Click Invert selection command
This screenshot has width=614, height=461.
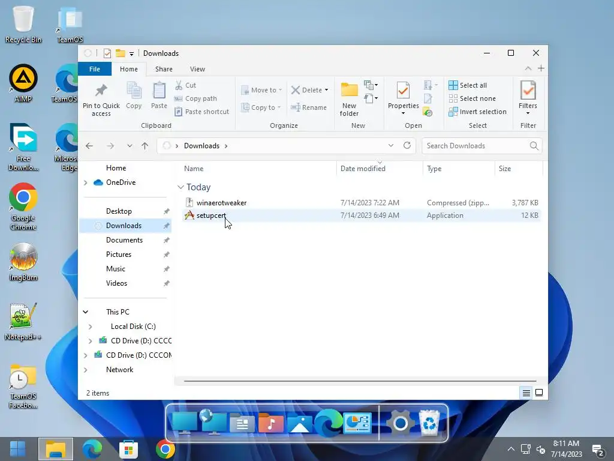point(478,112)
